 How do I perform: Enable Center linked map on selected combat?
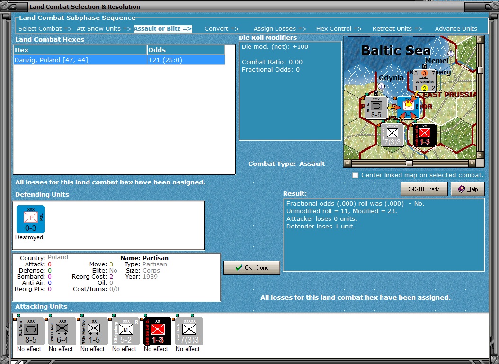[x=356, y=175]
